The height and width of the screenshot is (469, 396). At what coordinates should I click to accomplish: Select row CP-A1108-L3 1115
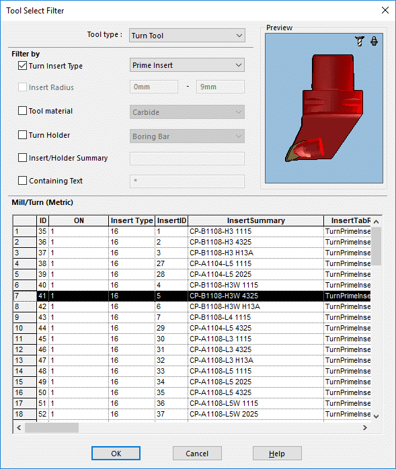coord(192,339)
